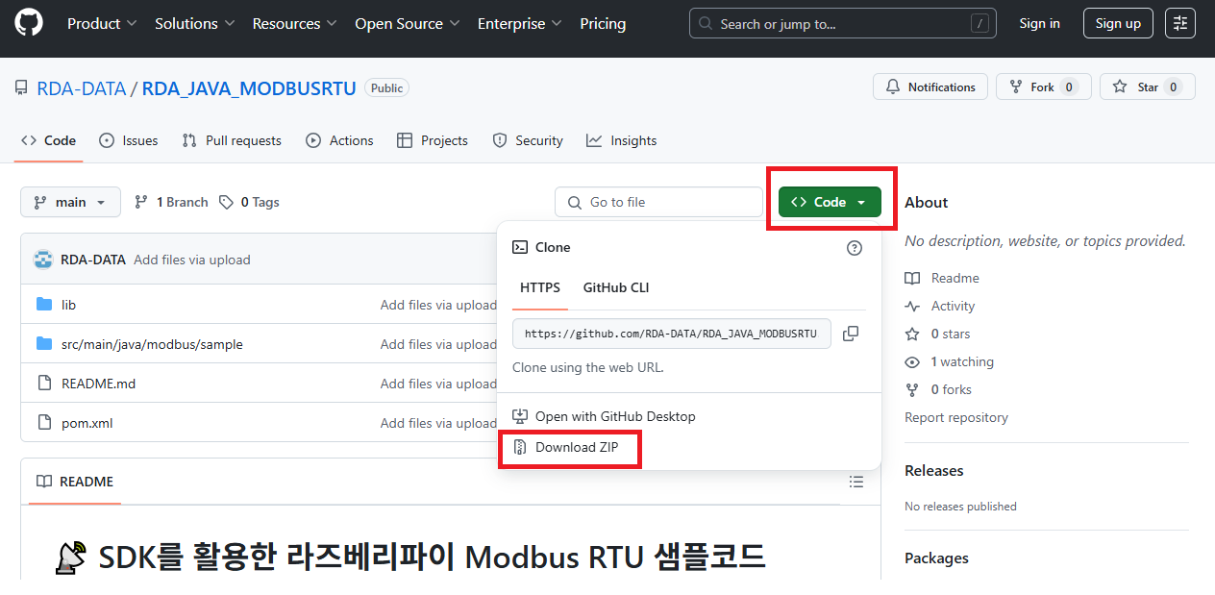Screen dimensions: 1215x595
Task: Open the pom.xml file
Action: coord(87,423)
